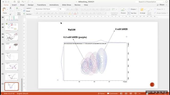Switch to the Draw tab
Image resolution: width=170 pixels, height=95 pixels.
pyautogui.click(x=22, y=5)
